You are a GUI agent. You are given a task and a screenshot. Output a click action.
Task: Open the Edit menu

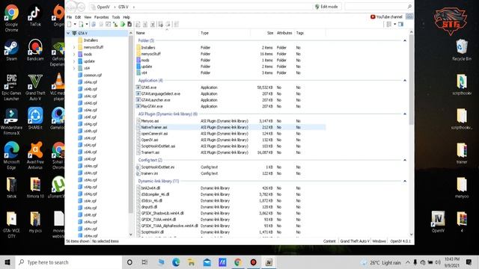[78, 17]
